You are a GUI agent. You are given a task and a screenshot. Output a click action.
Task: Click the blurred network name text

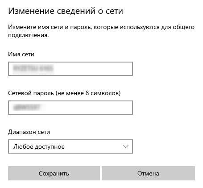(x=33, y=68)
